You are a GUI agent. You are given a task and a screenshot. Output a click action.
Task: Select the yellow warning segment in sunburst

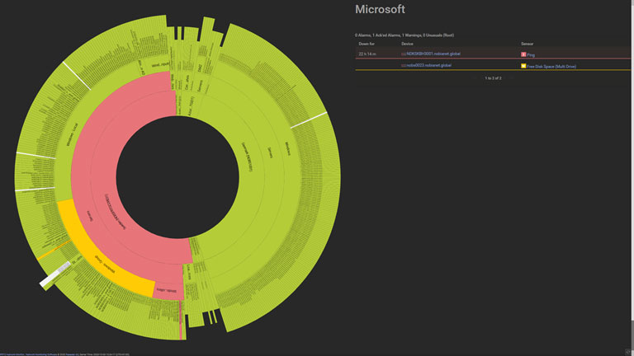click(x=103, y=262)
